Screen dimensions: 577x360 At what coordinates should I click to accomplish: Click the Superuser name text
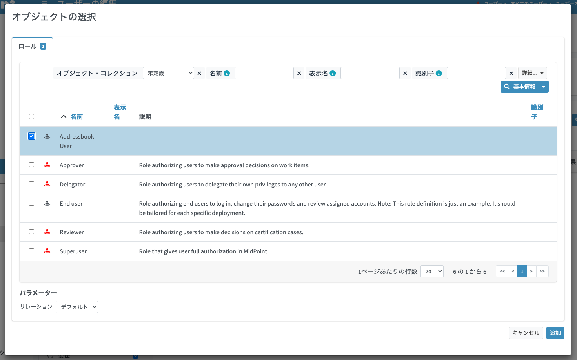click(73, 251)
